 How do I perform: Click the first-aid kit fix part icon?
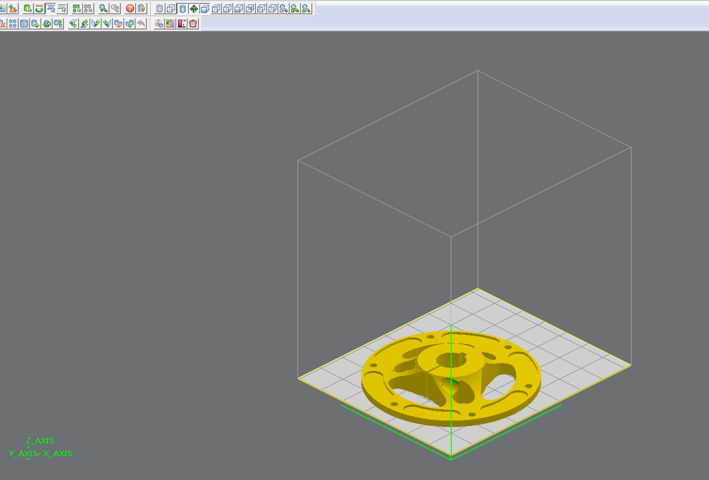pos(159,24)
